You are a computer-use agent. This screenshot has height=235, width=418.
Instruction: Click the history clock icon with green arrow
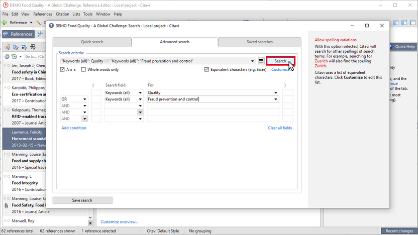click(14, 56)
